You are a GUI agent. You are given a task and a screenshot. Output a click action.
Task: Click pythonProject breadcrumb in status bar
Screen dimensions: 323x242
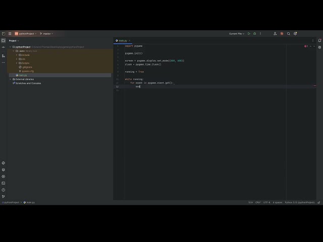click(11, 203)
